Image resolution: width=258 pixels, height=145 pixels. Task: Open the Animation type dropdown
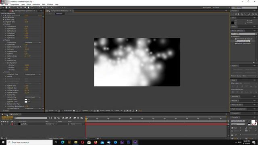(33, 42)
